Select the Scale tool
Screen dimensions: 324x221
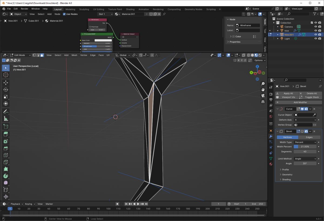point(6,97)
